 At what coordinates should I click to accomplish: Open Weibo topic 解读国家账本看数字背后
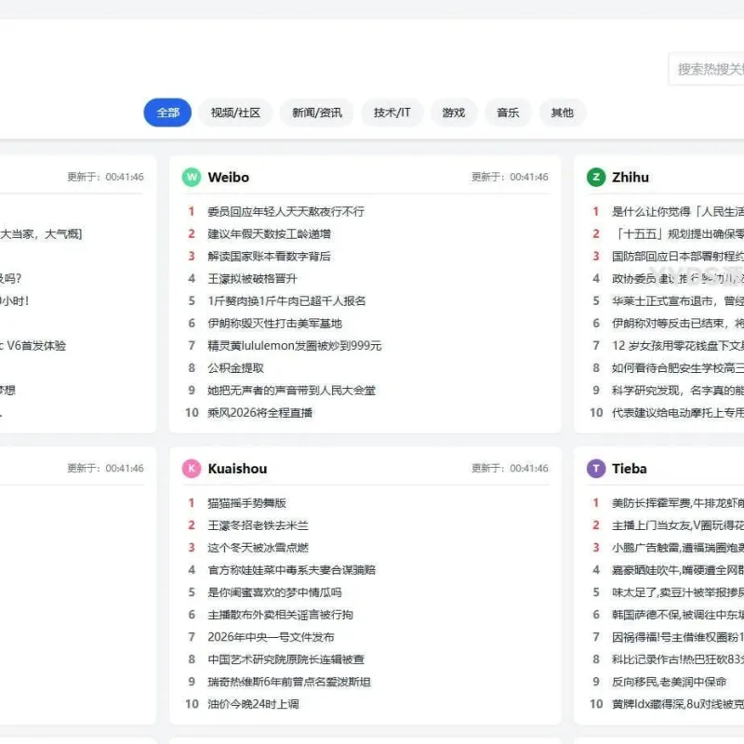269,257
